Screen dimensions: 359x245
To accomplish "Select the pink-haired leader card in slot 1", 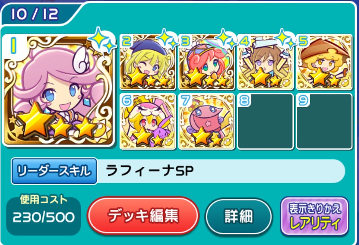I will click(x=58, y=90).
